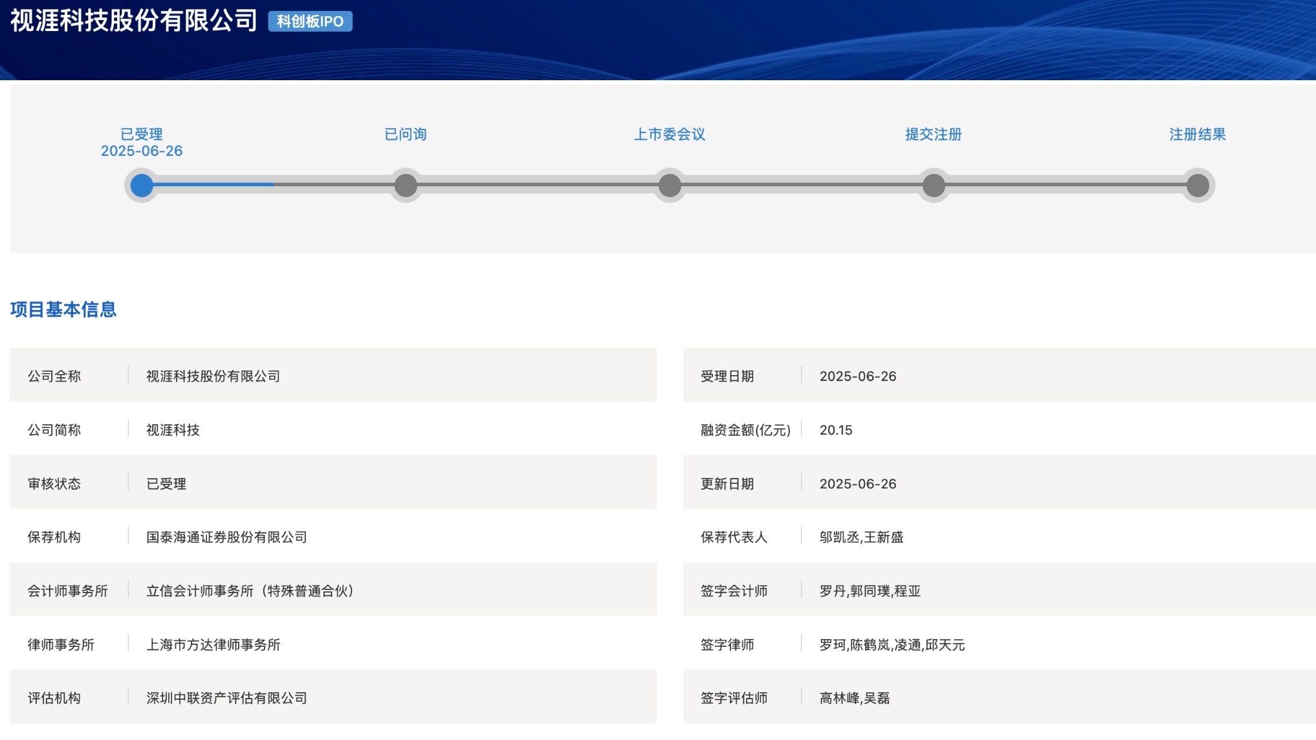Viewport: 1316px width, 740px height.
Task: Click the 公司简称 field label
Action: pos(54,430)
